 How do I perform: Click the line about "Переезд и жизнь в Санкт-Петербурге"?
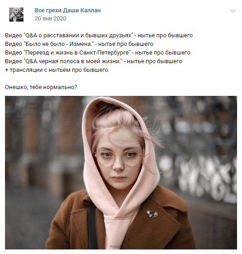tap(97, 53)
